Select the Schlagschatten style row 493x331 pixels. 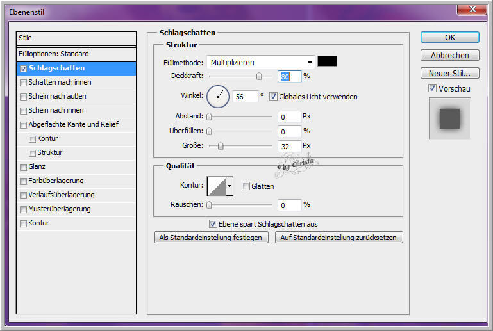click(76, 69)
